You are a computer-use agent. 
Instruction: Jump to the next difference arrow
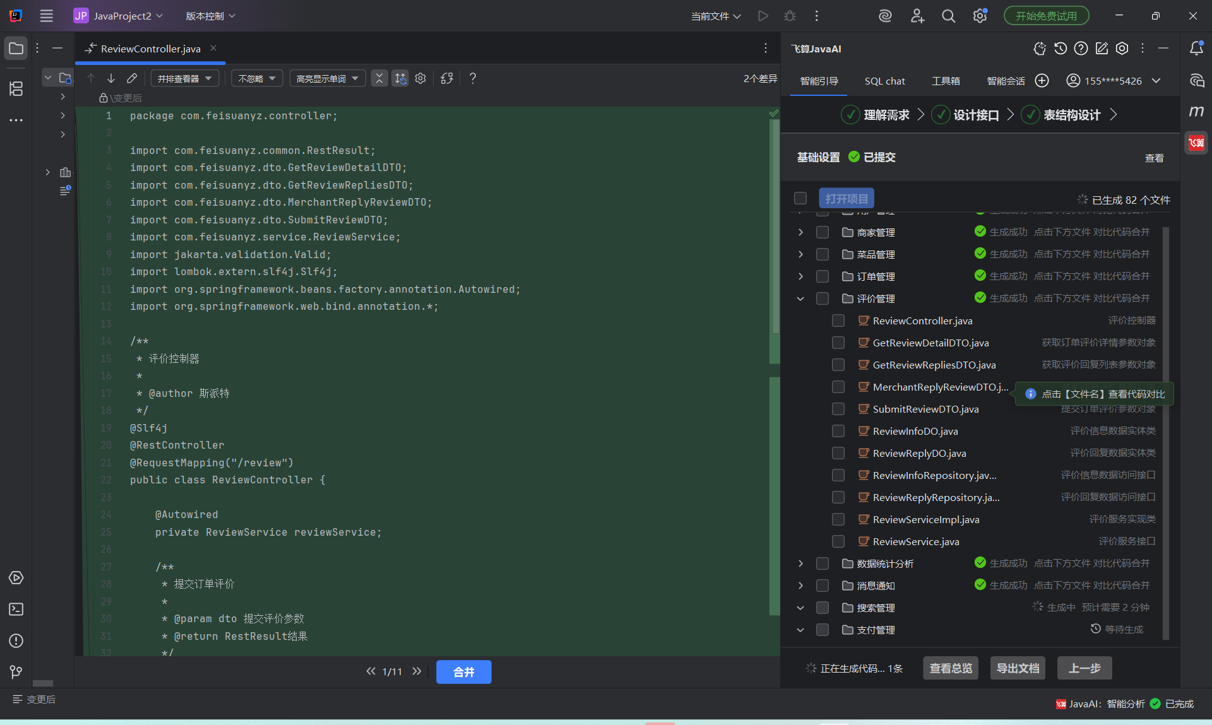point(111,78)
